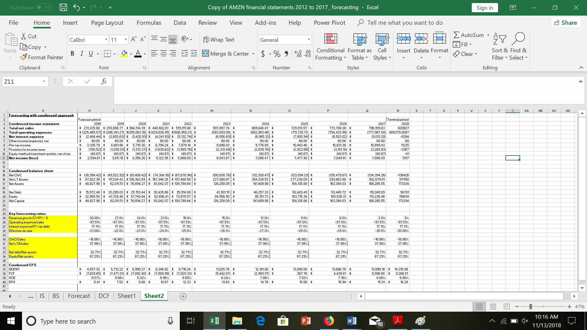Click Decrease Indent icon

tap(185, 53)
